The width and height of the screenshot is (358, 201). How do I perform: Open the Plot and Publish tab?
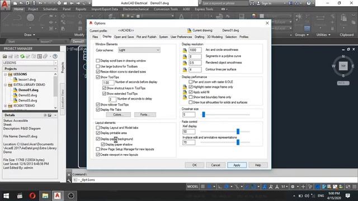click(x=146, y=37)
